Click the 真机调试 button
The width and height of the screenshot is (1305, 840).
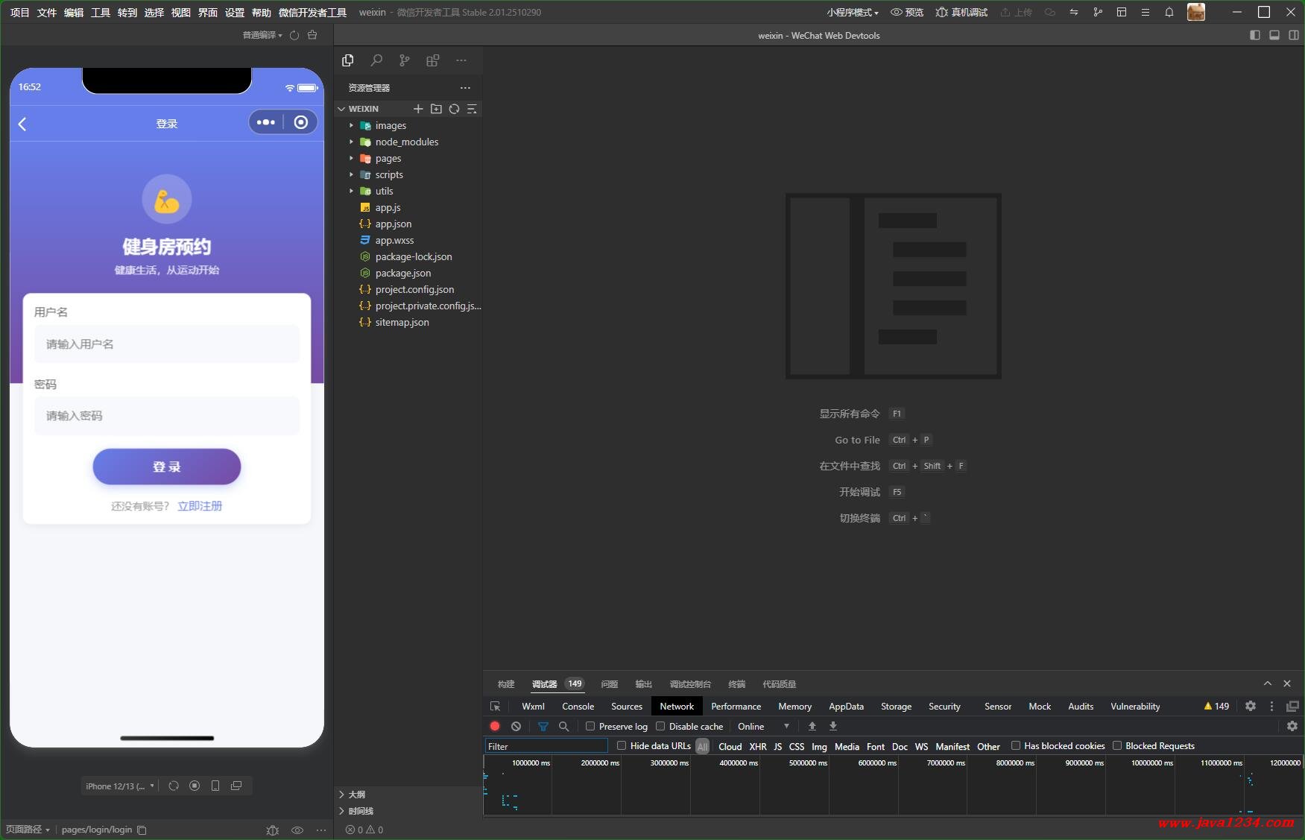click(x=961, y=12)
